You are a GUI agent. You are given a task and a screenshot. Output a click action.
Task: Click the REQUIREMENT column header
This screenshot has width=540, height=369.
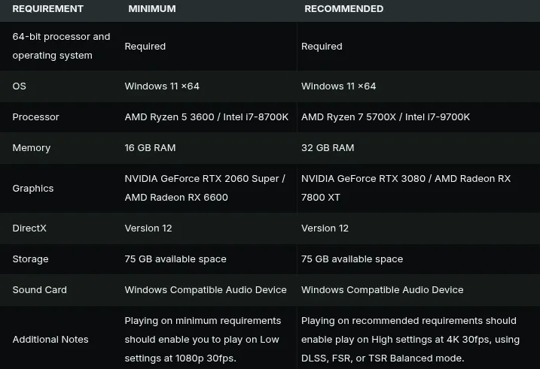48,9
